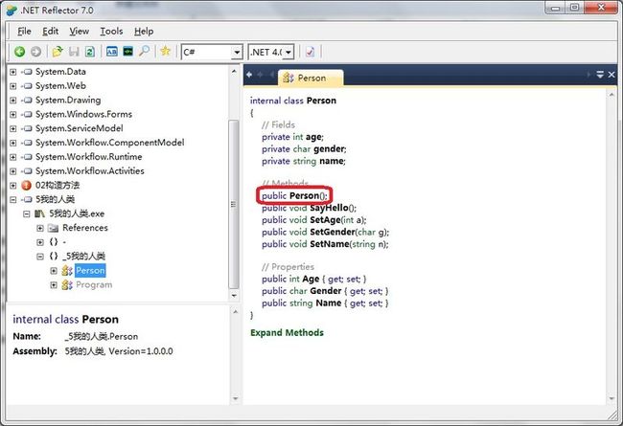The height and width of the screenshot is (426, 623).
Task: Collapse the 5我的人类.exe module node
Action: tap(26, 214)
